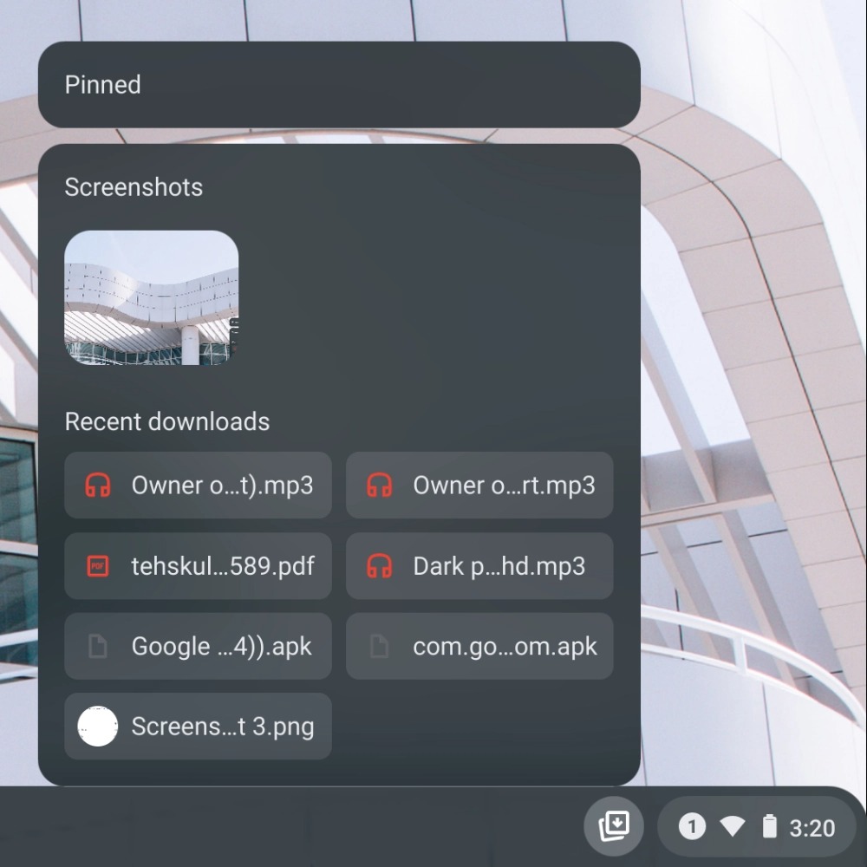Open the Owner o…rt.mp3 download

tap(504, 486)
